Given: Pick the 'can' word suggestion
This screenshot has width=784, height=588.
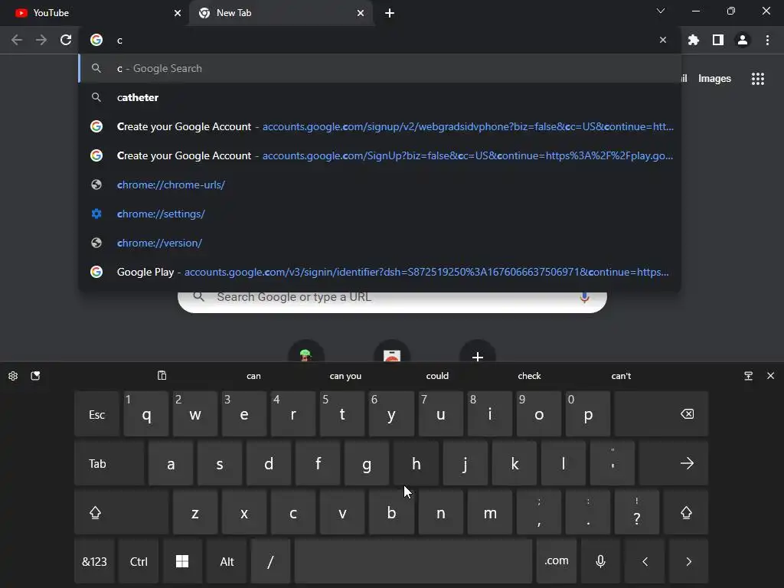Looking at the screenshot, I should [x=253, y=376].
